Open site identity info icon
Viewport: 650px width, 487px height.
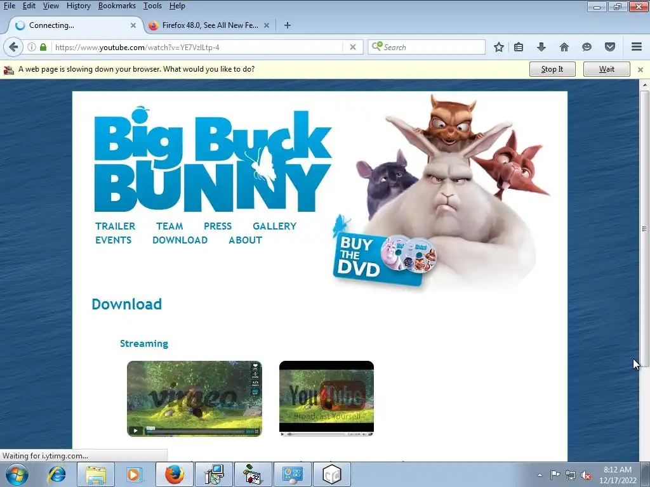(x=32, y=47)
